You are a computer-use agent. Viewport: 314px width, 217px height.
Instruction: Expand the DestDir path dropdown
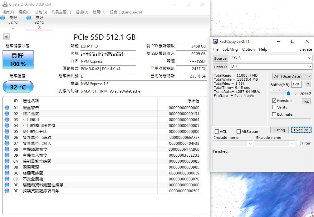310,66
